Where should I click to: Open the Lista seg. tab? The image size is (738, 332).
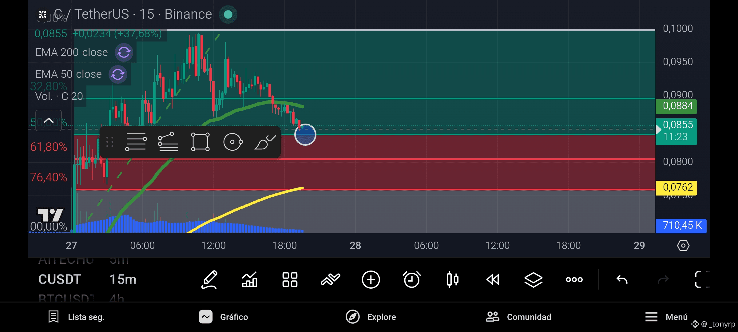click(77, 317)
